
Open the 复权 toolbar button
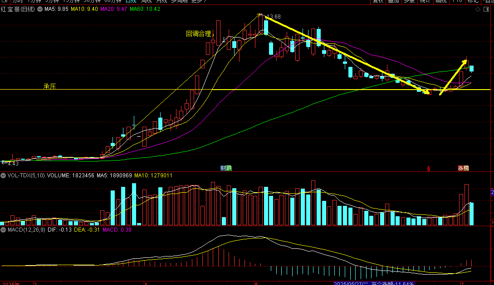point(378,1)
